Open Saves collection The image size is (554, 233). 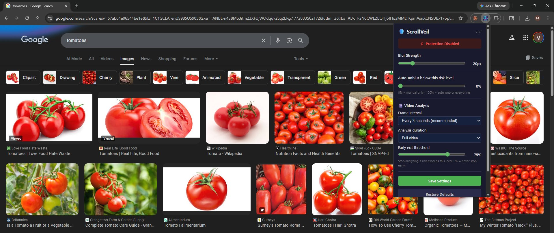534,58
